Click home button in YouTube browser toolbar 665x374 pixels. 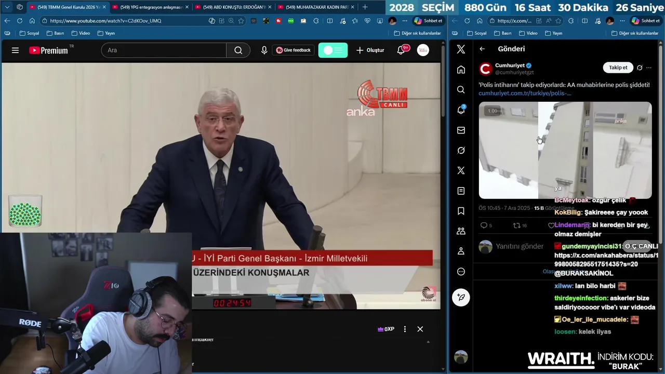[32, 21]
